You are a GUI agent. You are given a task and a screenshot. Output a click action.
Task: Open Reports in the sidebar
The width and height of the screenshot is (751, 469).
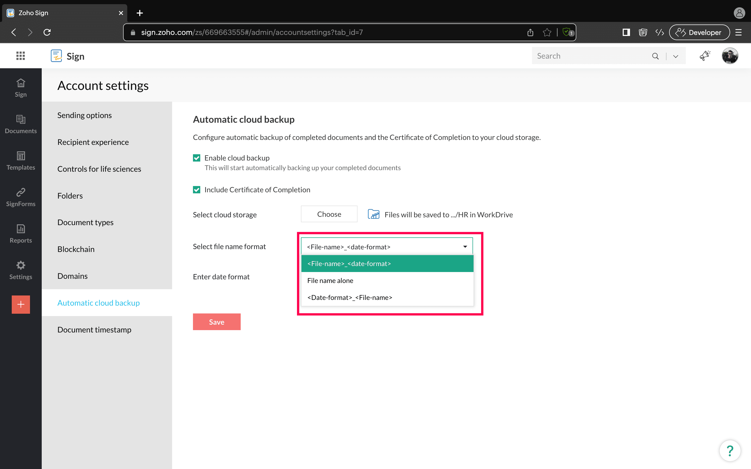(21, 233)
